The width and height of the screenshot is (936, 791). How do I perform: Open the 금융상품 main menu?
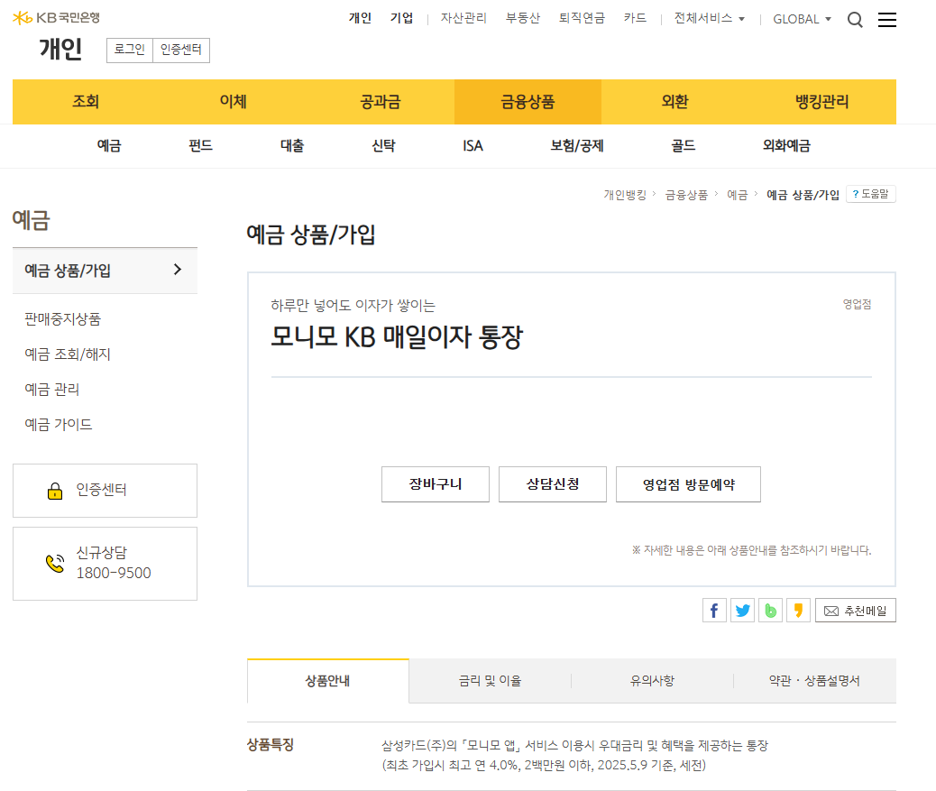point(528,102)
